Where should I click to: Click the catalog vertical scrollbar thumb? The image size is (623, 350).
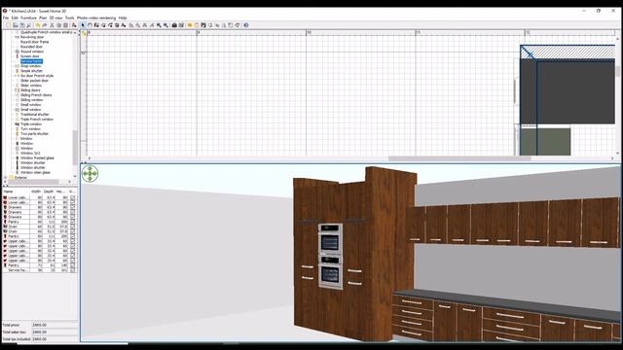[75, 148]
